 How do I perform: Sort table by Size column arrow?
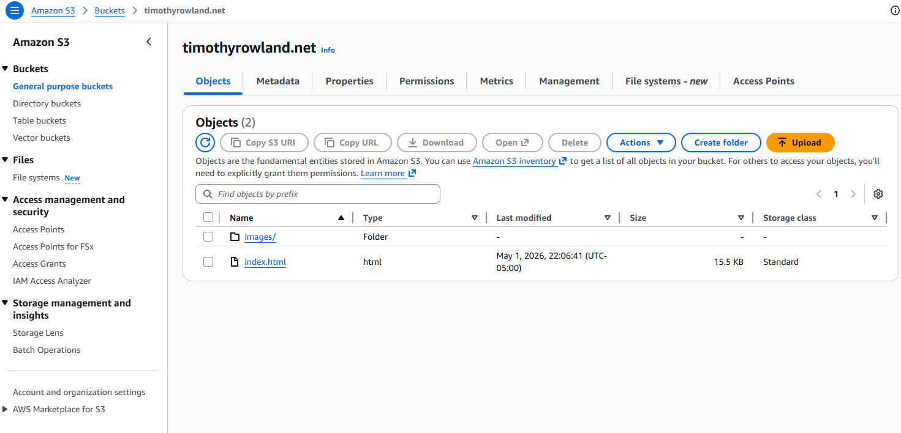(x=741, y=218)
